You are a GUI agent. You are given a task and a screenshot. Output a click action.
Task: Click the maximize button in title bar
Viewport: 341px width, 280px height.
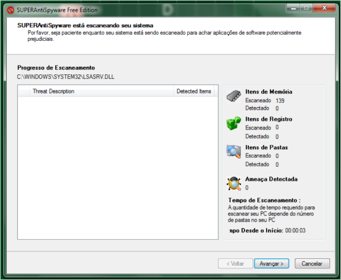click(x=306, y=8)
